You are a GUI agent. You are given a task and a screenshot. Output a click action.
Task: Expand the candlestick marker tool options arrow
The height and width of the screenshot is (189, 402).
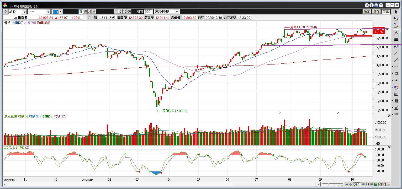pyautogui.click(x=393, y=80)
